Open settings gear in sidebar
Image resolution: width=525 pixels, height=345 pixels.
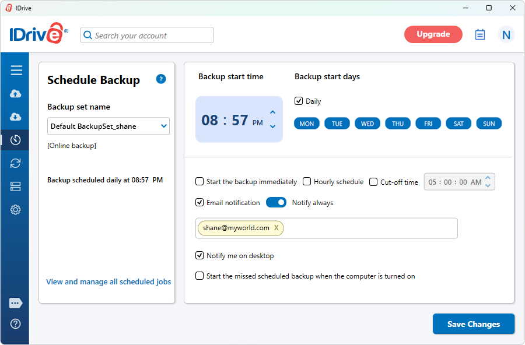[x=16, y=210]
